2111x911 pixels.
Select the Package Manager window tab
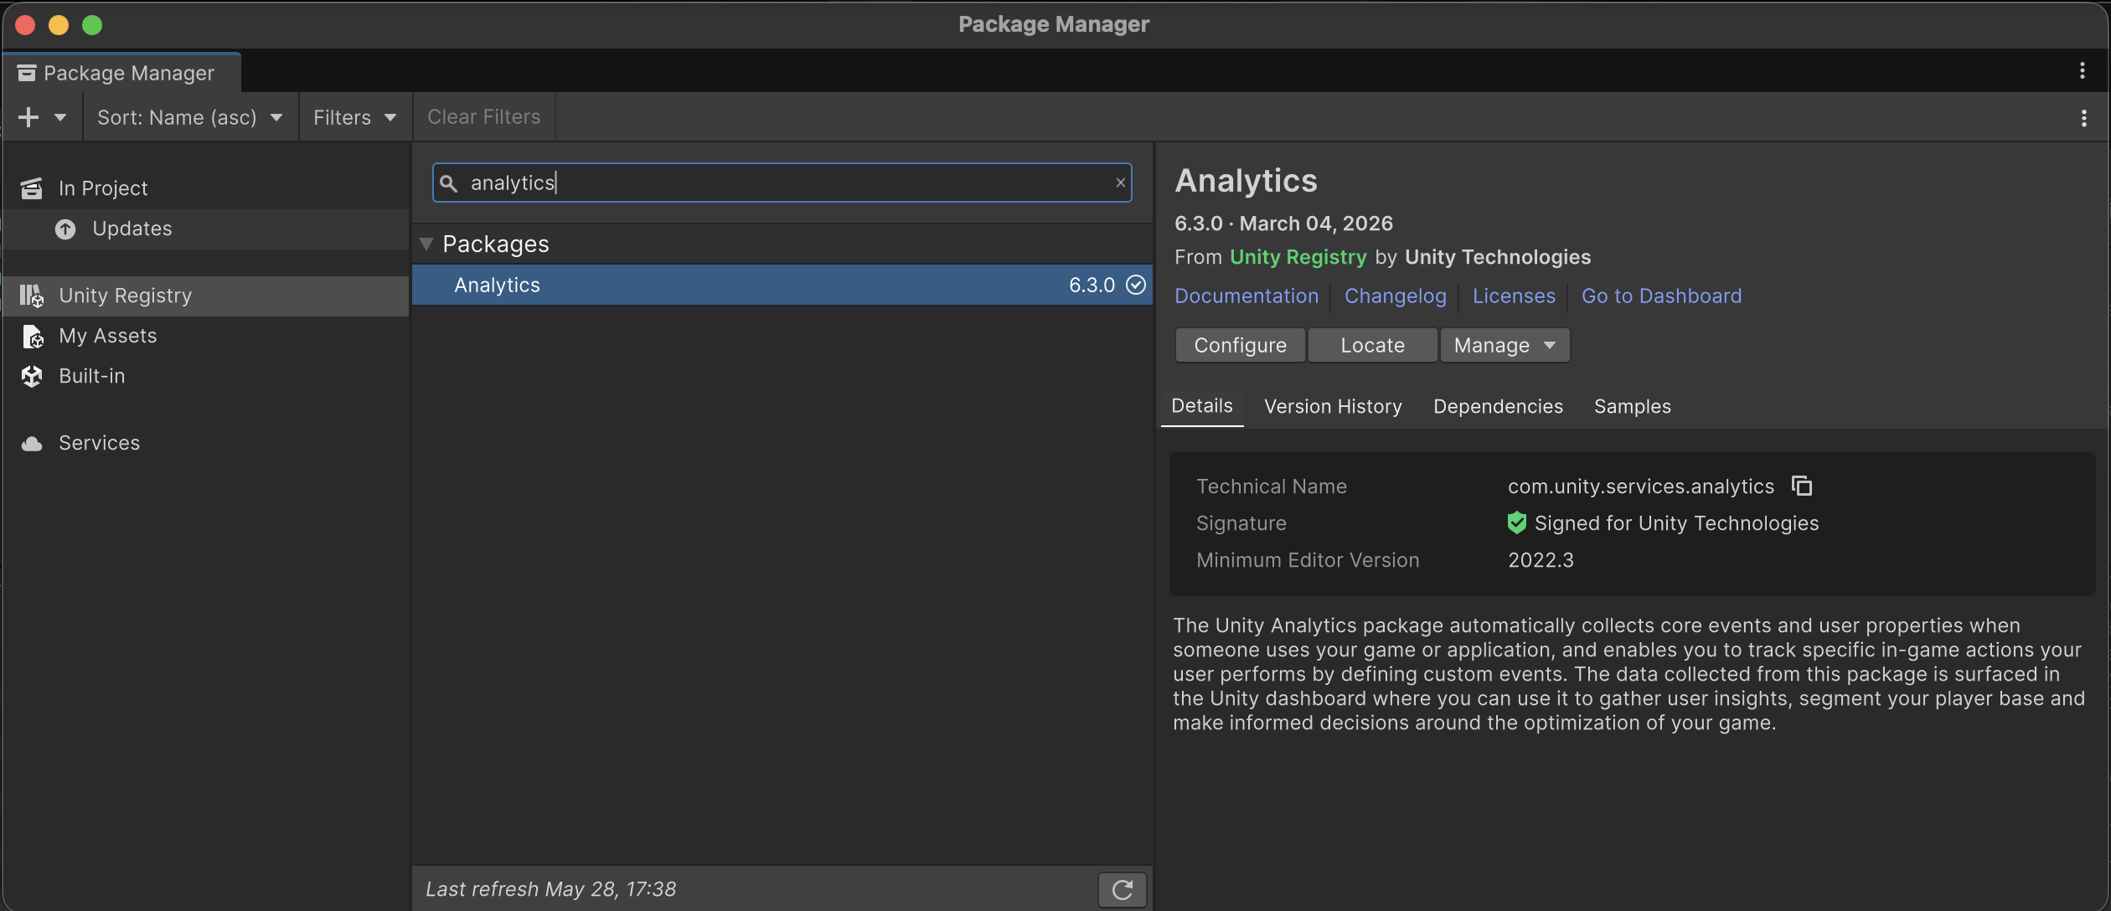121,73
